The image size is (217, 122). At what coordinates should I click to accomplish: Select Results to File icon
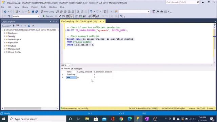point(98,16)
